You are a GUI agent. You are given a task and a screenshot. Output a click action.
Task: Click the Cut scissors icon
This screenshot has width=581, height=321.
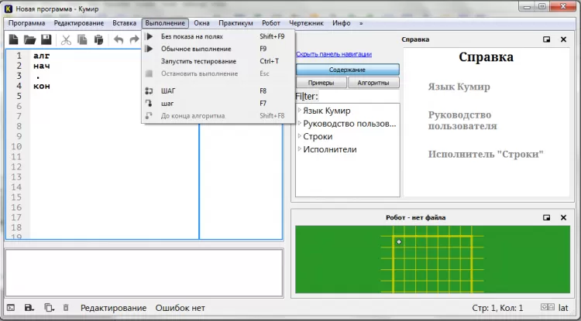[x=66, y=39]
